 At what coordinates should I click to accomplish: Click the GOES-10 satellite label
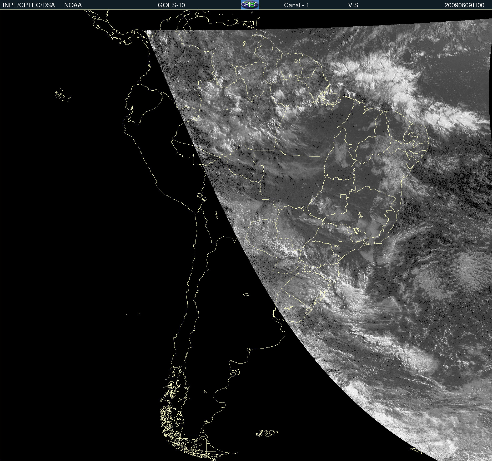click(x=171, y=5)
